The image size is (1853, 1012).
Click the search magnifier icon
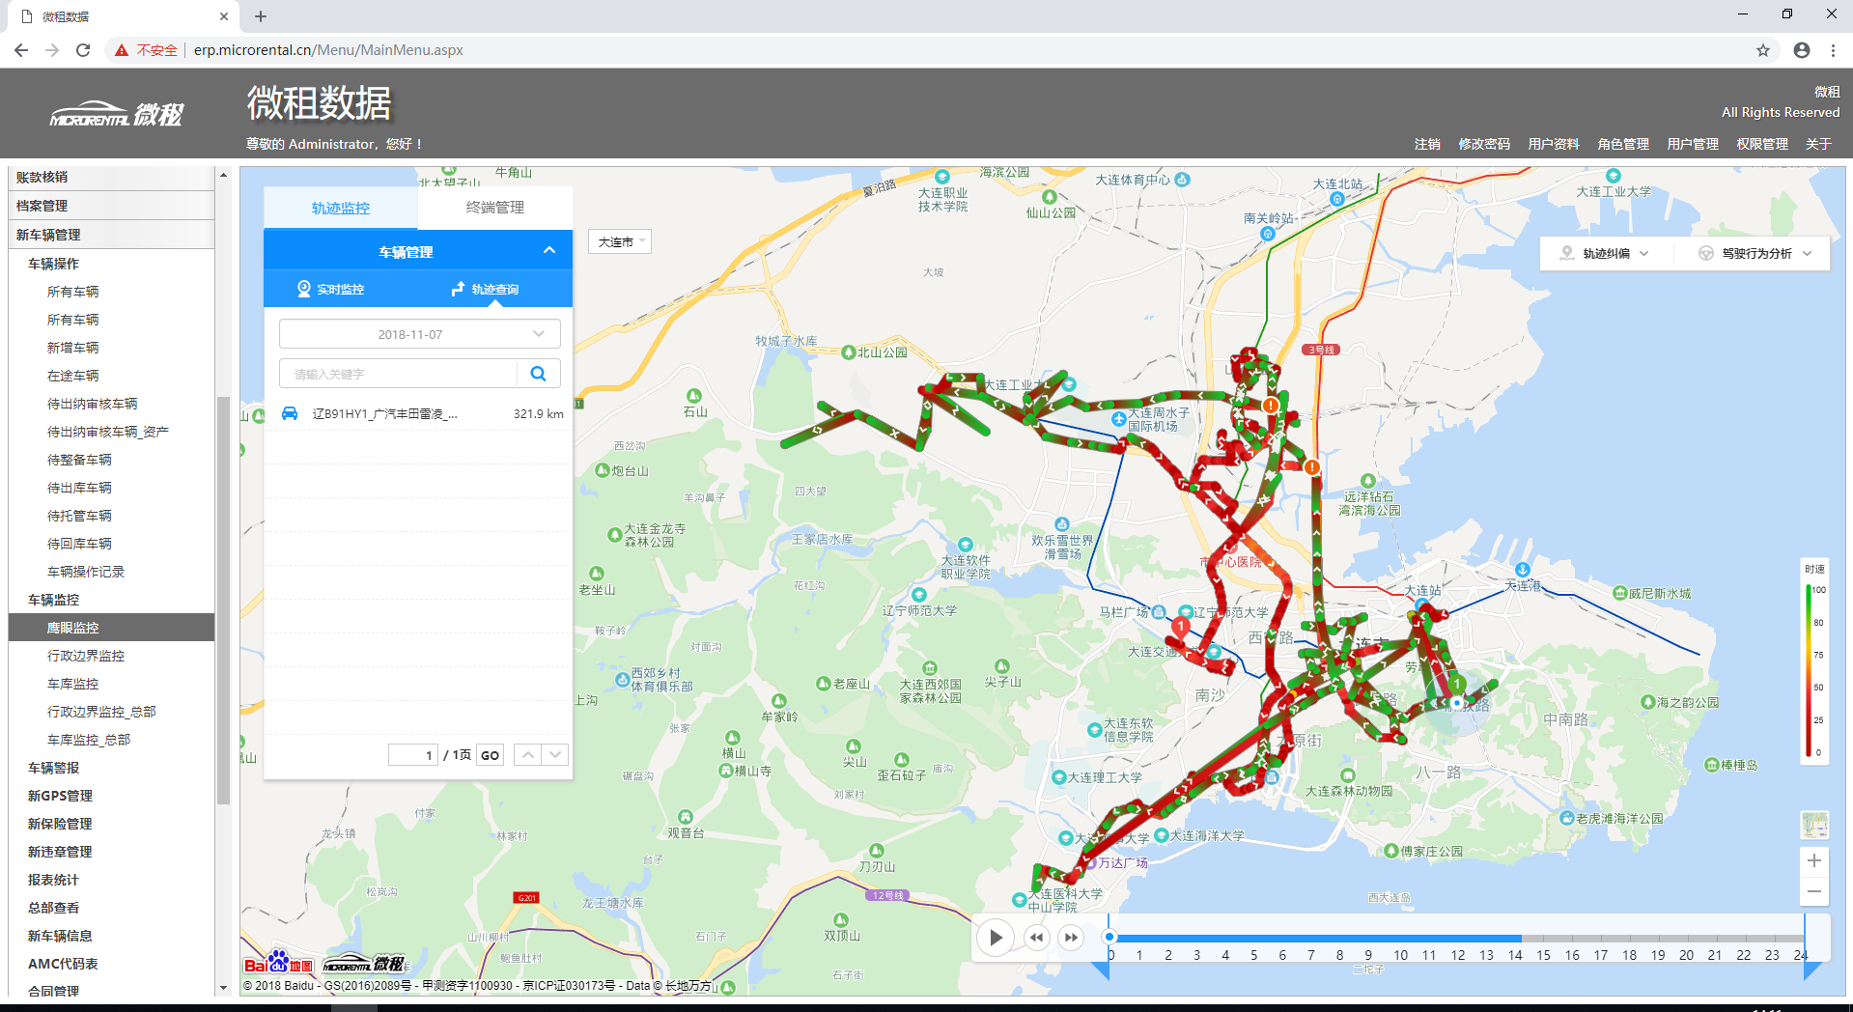(x=539, y=374)
